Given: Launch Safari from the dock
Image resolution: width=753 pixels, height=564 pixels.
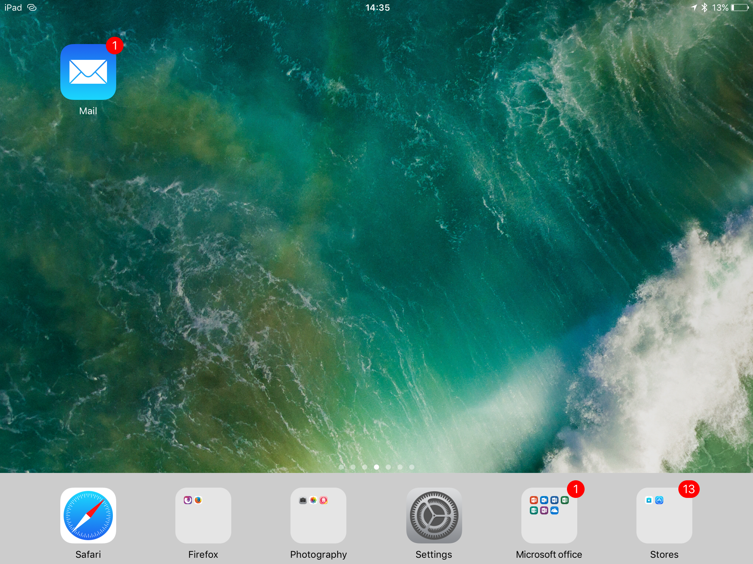Looking at the screenshot, I should (88, 515).
